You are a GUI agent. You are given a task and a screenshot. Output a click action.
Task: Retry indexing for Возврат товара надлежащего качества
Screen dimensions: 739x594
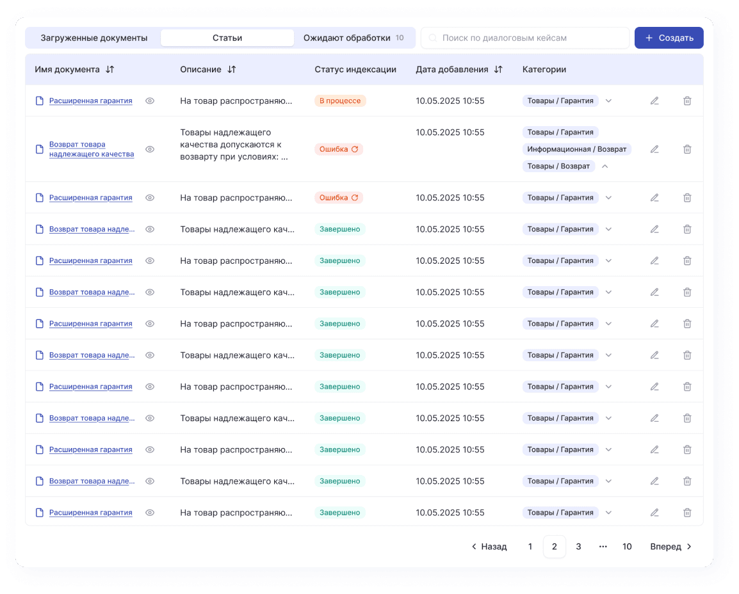point(355,149)
